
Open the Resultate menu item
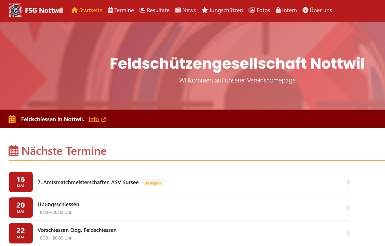(x=155, y=10)
